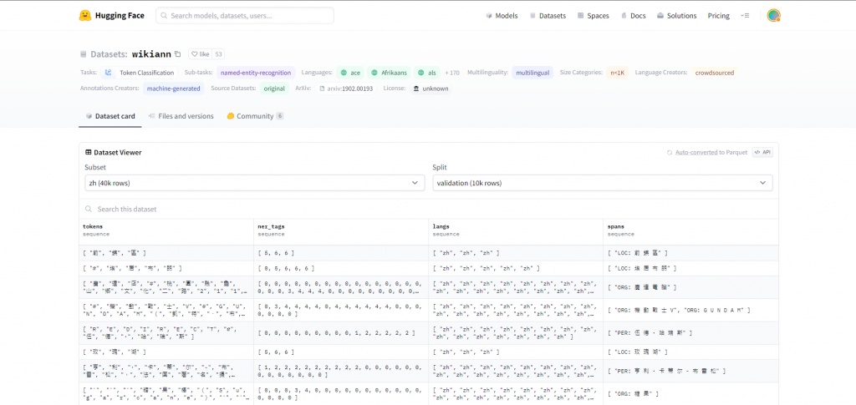The width and height of the screenshot is (856, 405).
Task: Open the Auto-converted to Parquet link
Action: 711,153
